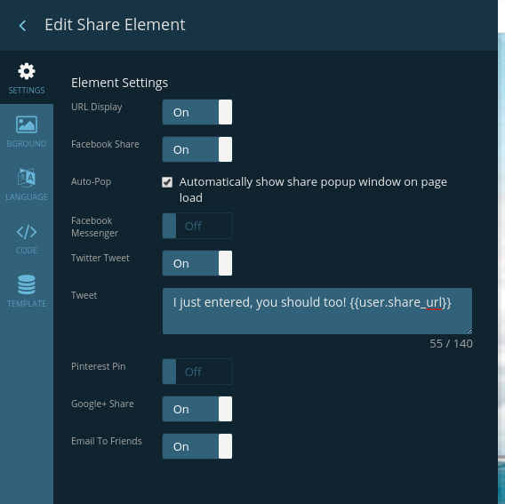
Task: Click the back arrow icon in header
Action: tap(22, 26)
